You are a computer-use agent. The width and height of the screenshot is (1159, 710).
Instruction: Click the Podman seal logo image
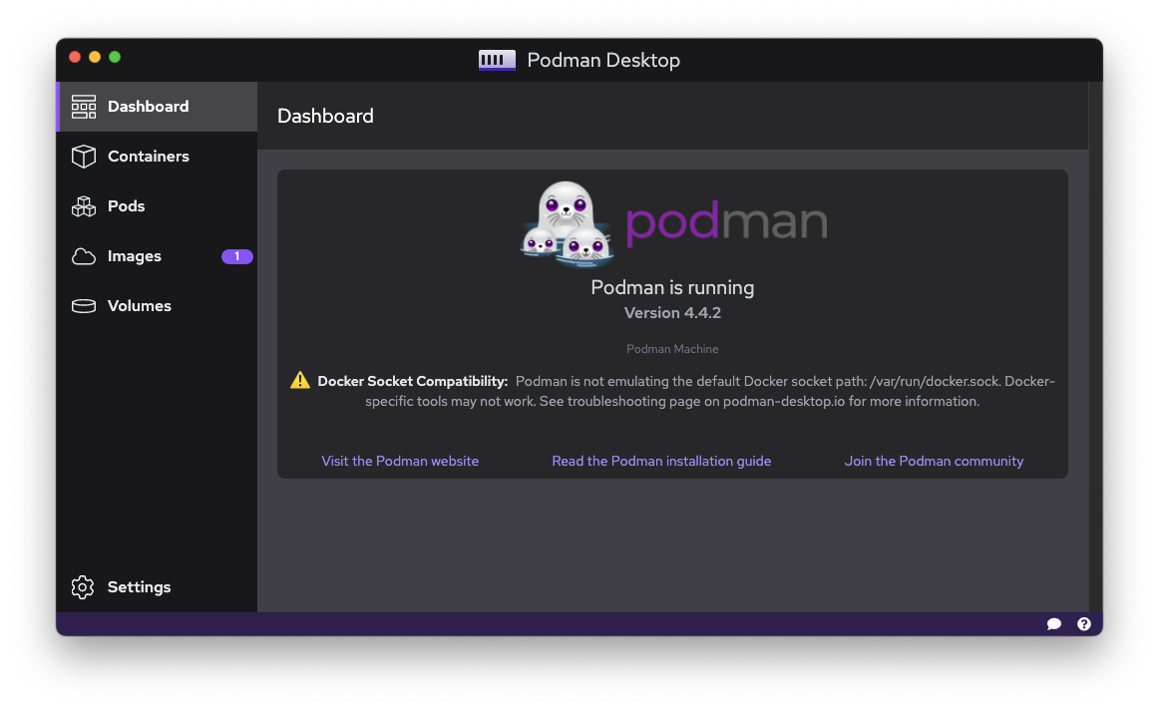(566, 223)
